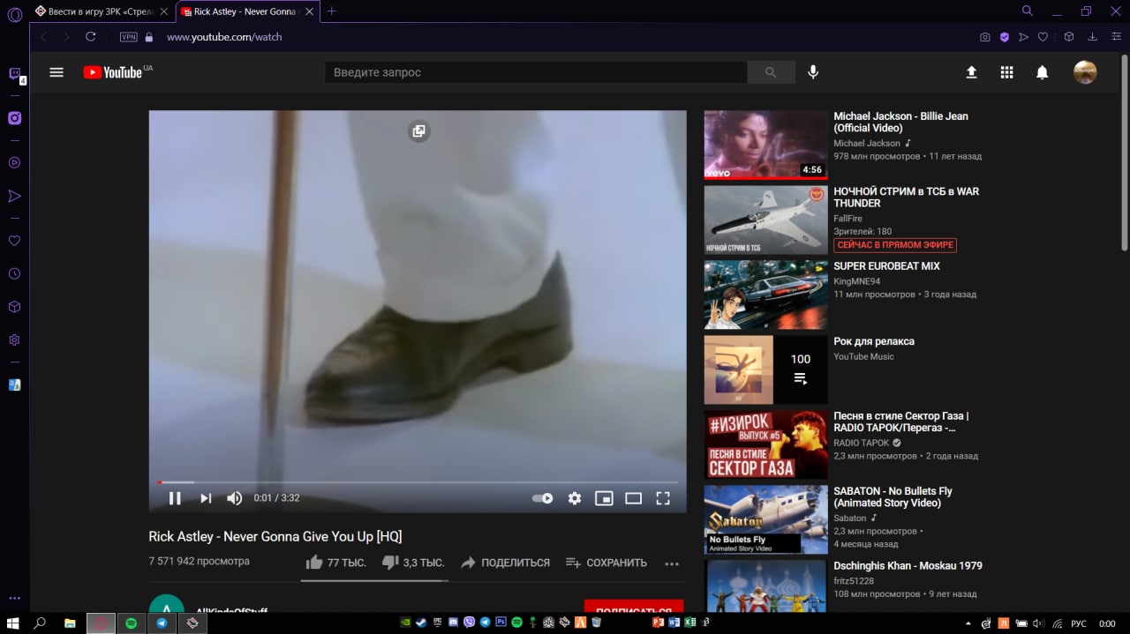Open a new browser tab
The height and width of the screenshot is (634, 1130).
point(332,11)
